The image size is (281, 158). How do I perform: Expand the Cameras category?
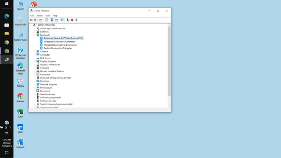[x=35, y=52]
